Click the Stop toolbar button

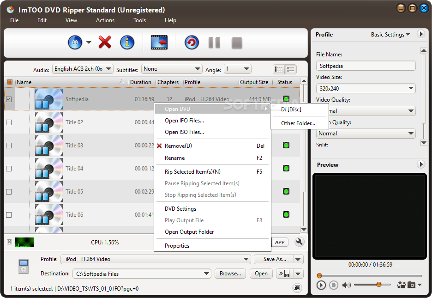pyautogui.click(x=237, y=43)
